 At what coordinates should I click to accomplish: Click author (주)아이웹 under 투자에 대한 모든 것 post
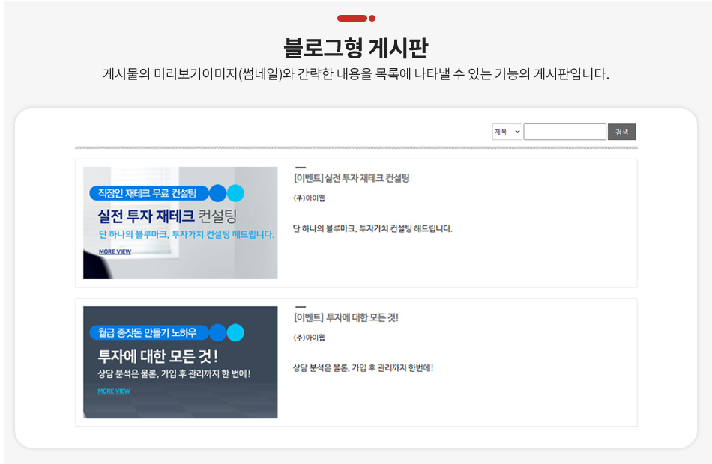coord(310,337)
